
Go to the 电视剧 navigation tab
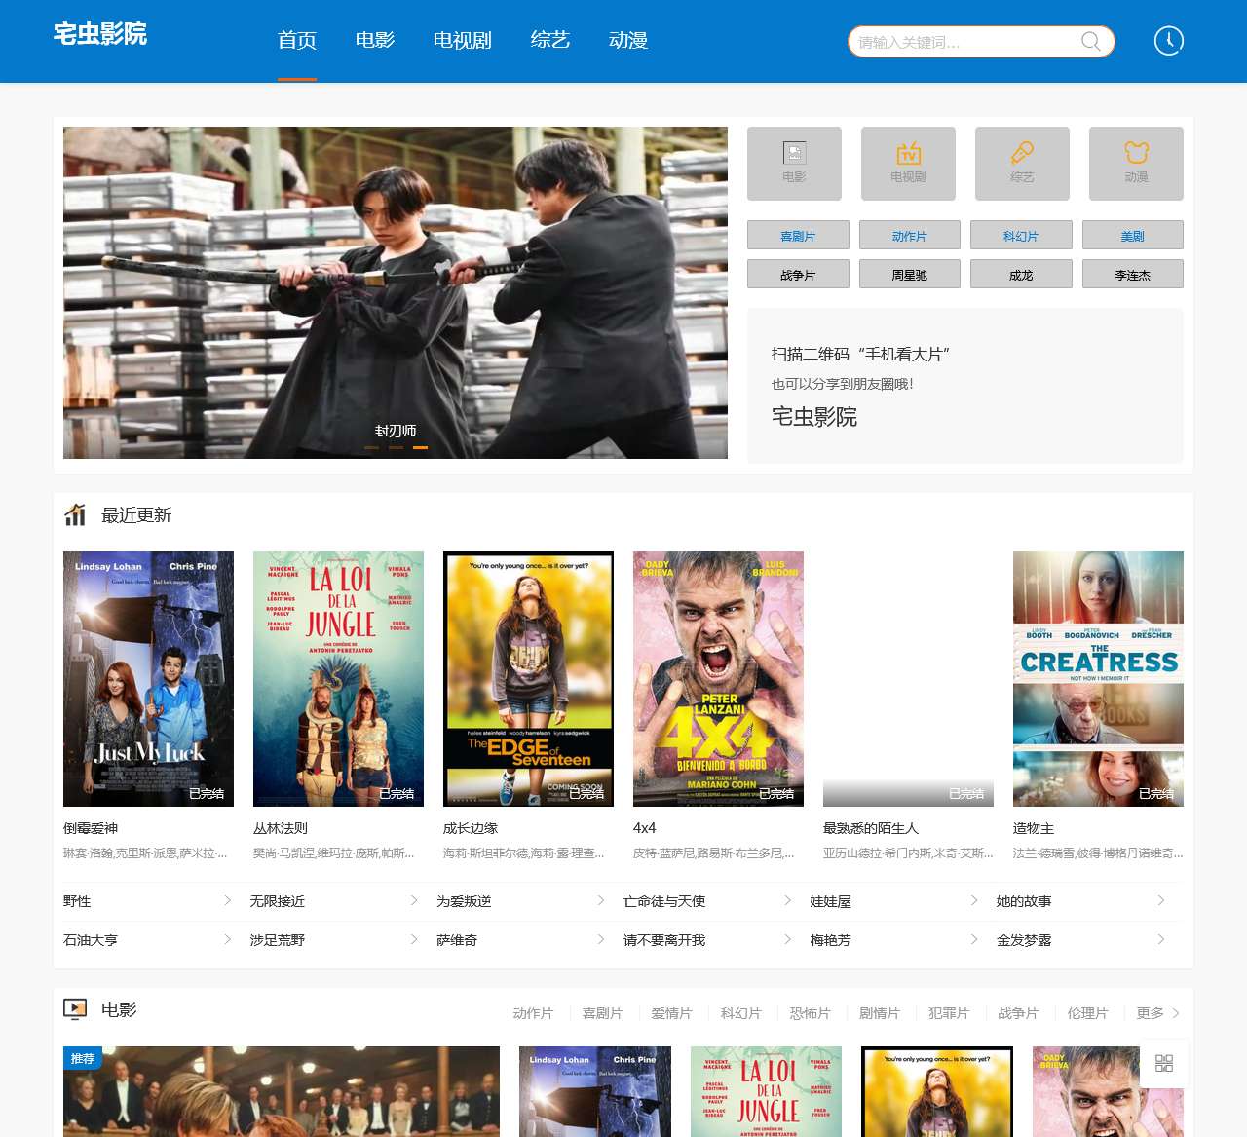462,41
